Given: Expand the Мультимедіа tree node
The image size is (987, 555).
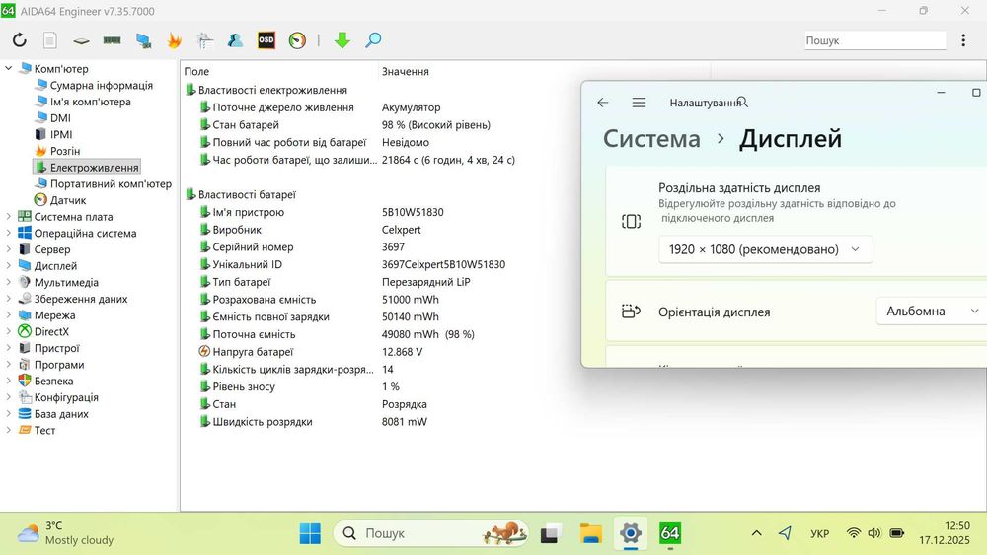Looking at the screenshot, I should coord(8,282).
